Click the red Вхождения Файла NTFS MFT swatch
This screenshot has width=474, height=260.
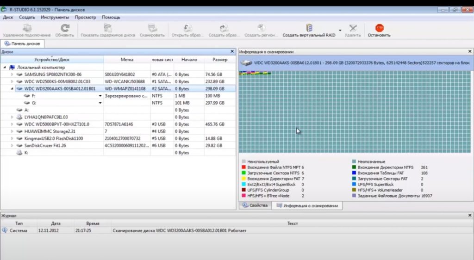[x=243, y=167]
